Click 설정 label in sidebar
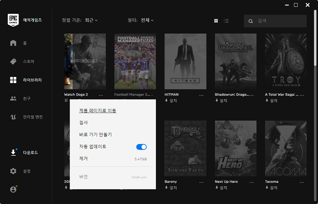 coord(27,171)
